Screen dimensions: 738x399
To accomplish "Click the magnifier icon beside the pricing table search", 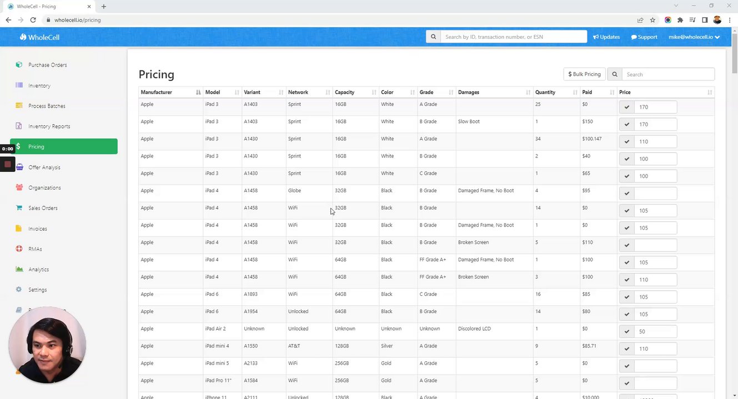I will point(615,74).
